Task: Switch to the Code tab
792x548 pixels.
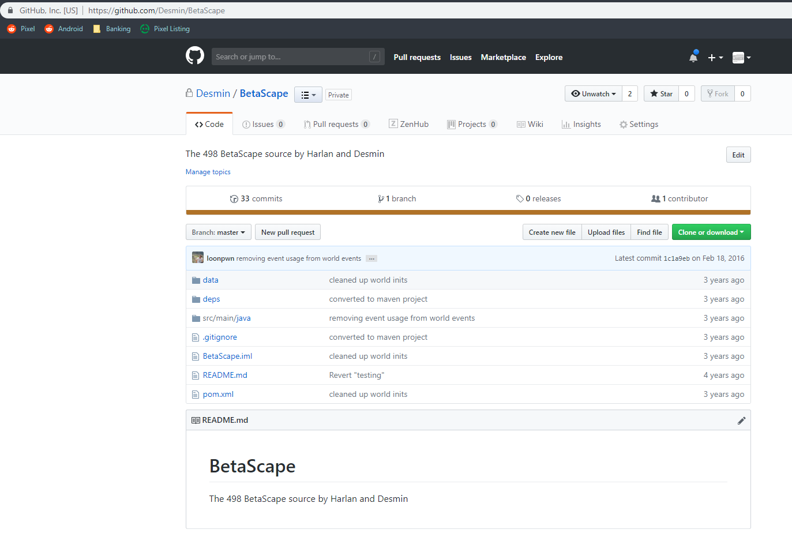Action: (x=209, y=124)
